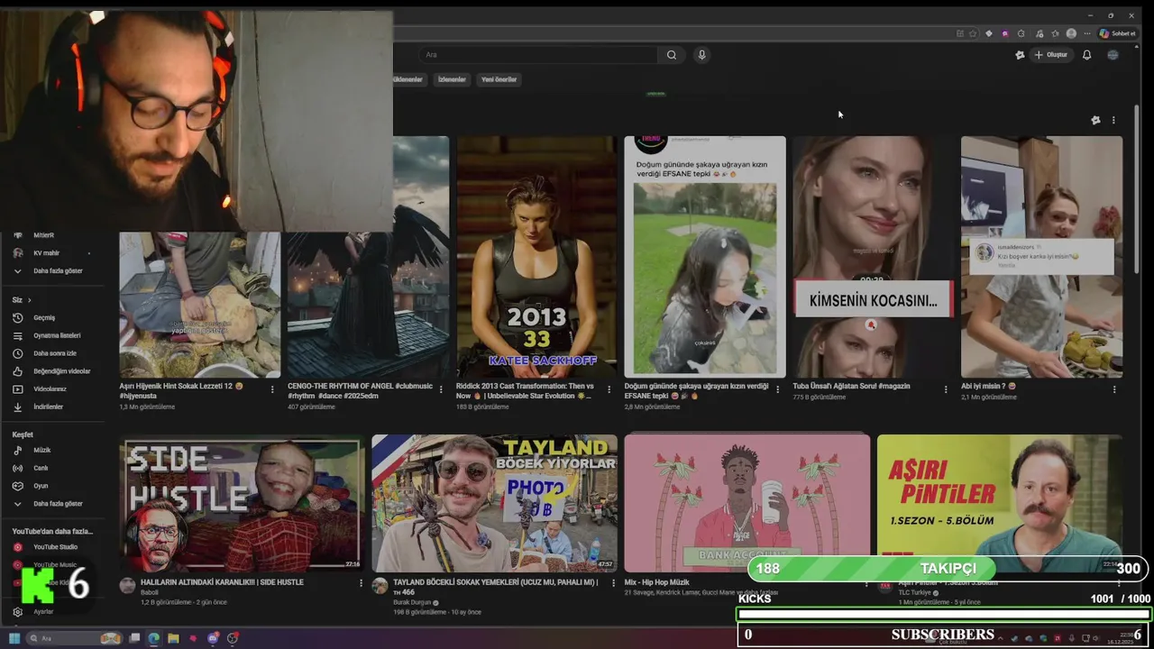This screenshot has width=1154, height=649.
Task: Open the 'Sohbet et' Copilot button
Action: pyautogui.click(x=1117, y=33)
